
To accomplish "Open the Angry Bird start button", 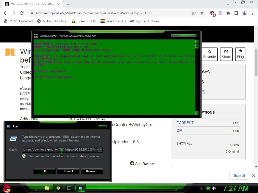I will click(7, 188).
